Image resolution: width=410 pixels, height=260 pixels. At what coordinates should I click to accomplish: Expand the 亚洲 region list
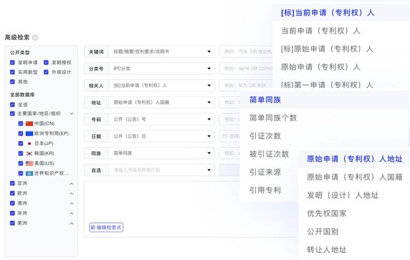click(x=71, y=184)
